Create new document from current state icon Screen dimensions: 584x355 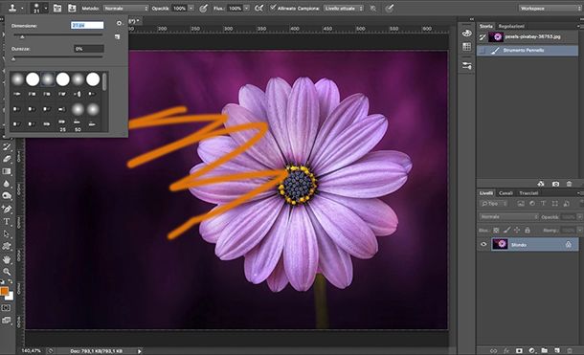pyautogui.click(x=541, y=184)
